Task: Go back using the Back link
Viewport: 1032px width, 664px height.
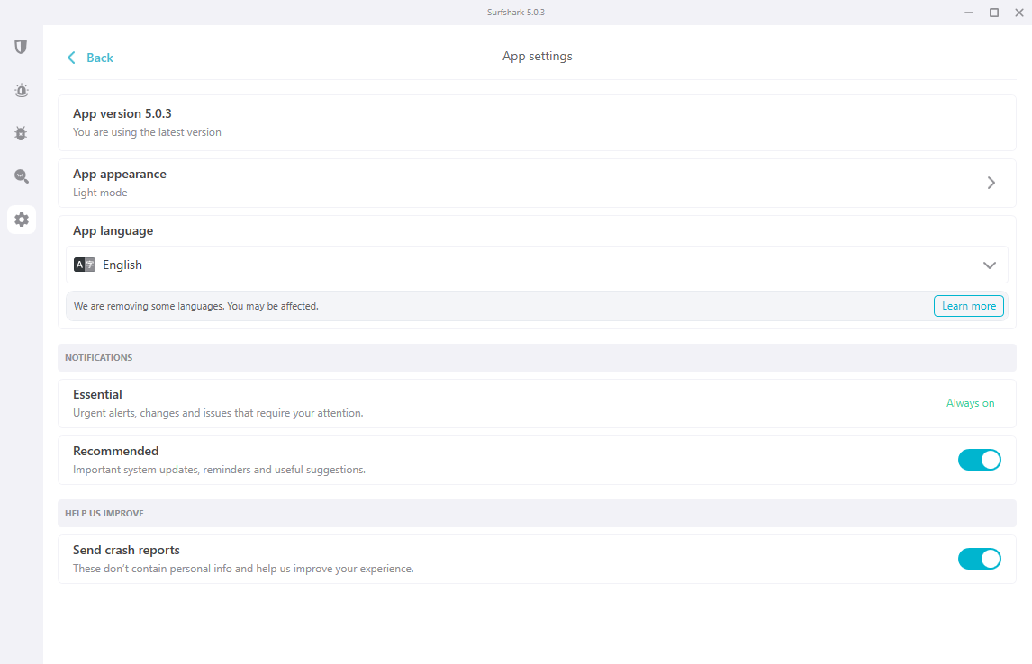Action: tap(99, 58)
